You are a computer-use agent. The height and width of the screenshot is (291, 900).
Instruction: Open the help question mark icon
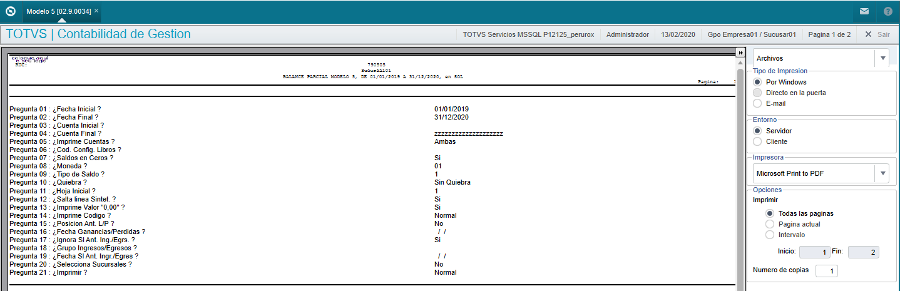[x=888, y=11]
